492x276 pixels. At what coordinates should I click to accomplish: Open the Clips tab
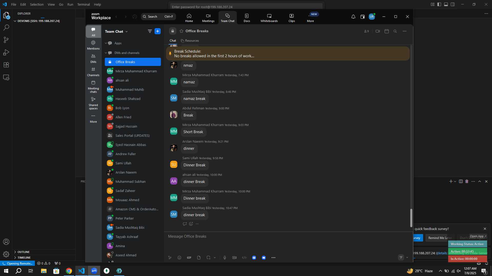tap(292, 18)
